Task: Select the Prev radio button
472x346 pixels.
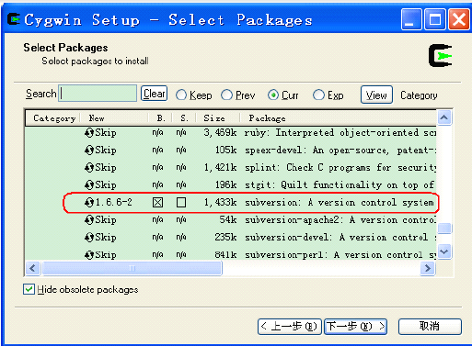Action: coord(227,95)
